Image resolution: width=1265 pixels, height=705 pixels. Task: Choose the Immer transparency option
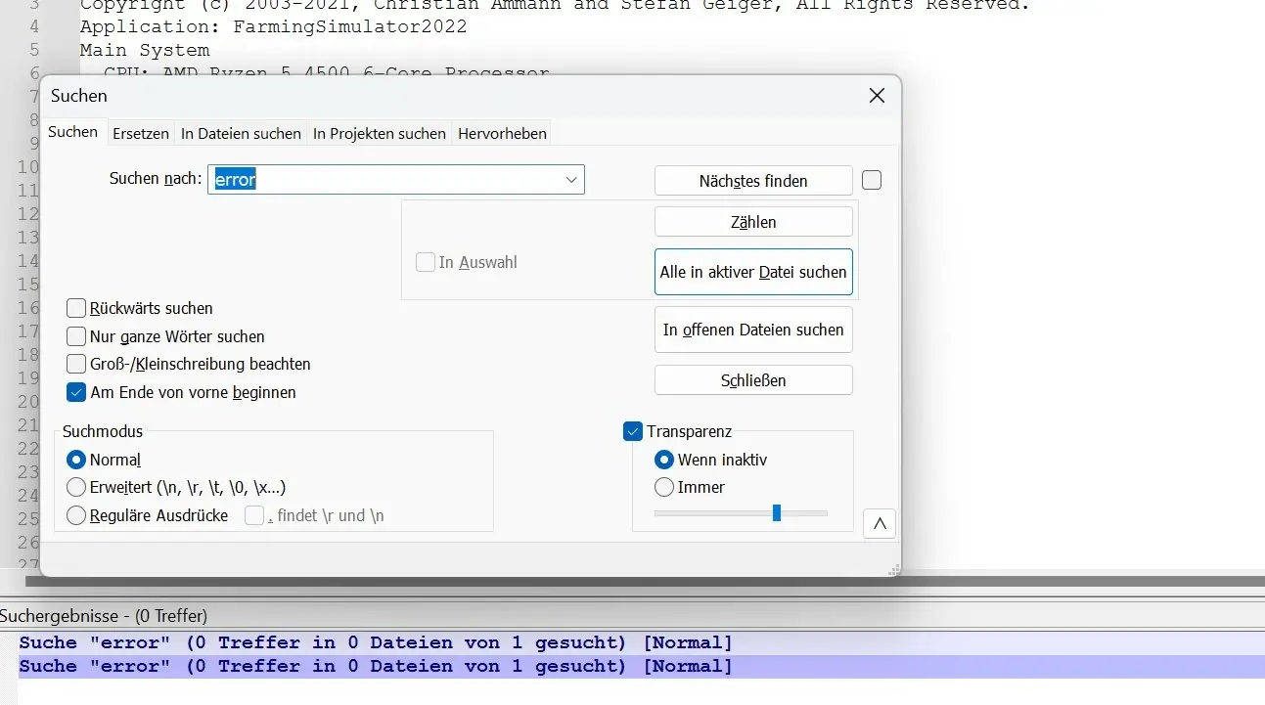pos(664,487)
